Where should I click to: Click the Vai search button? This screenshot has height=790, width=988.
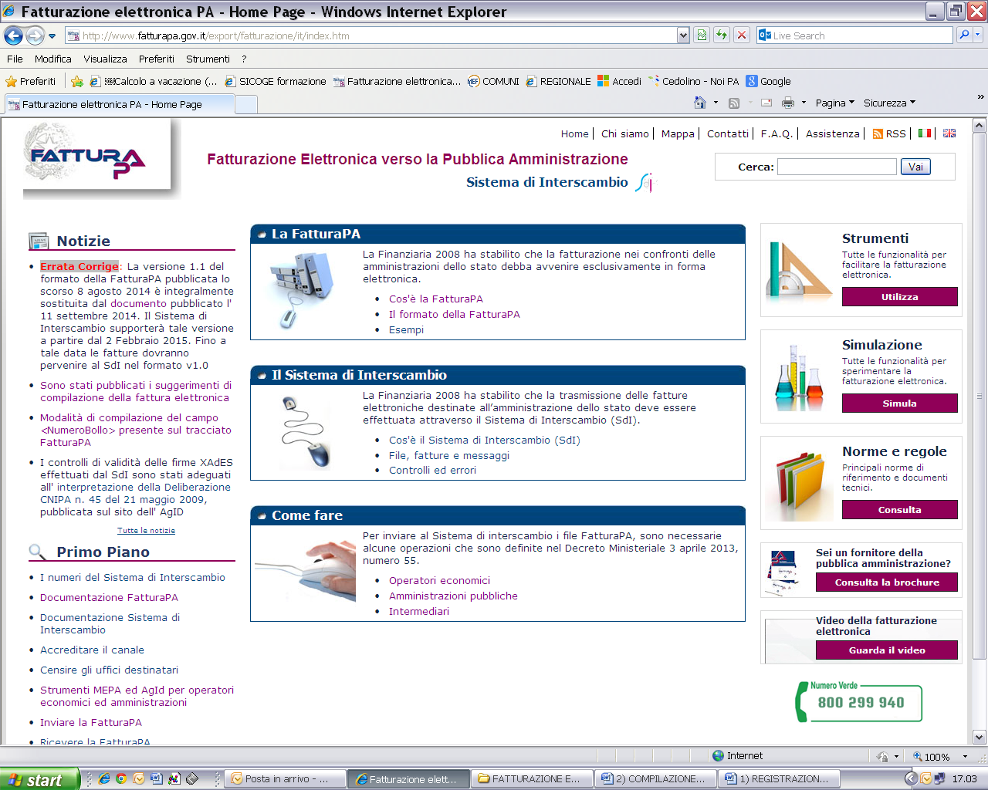(915, 167)
